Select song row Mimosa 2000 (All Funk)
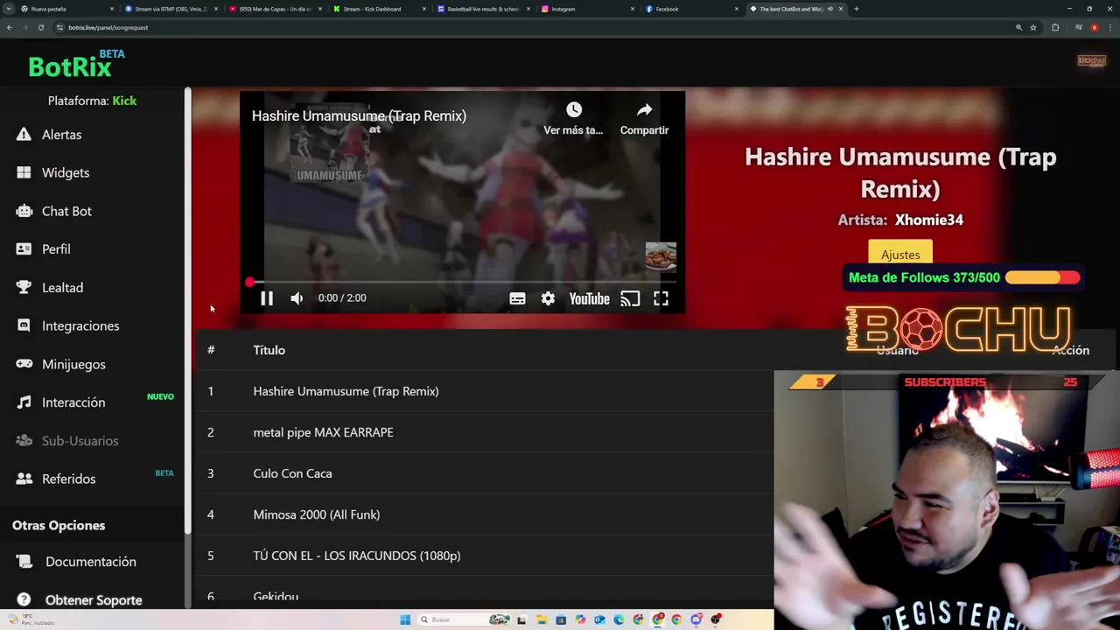Screen dimensions: 1120x630 tap(483, 514)
